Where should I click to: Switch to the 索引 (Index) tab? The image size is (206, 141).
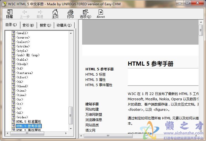(x=28, y=25)
